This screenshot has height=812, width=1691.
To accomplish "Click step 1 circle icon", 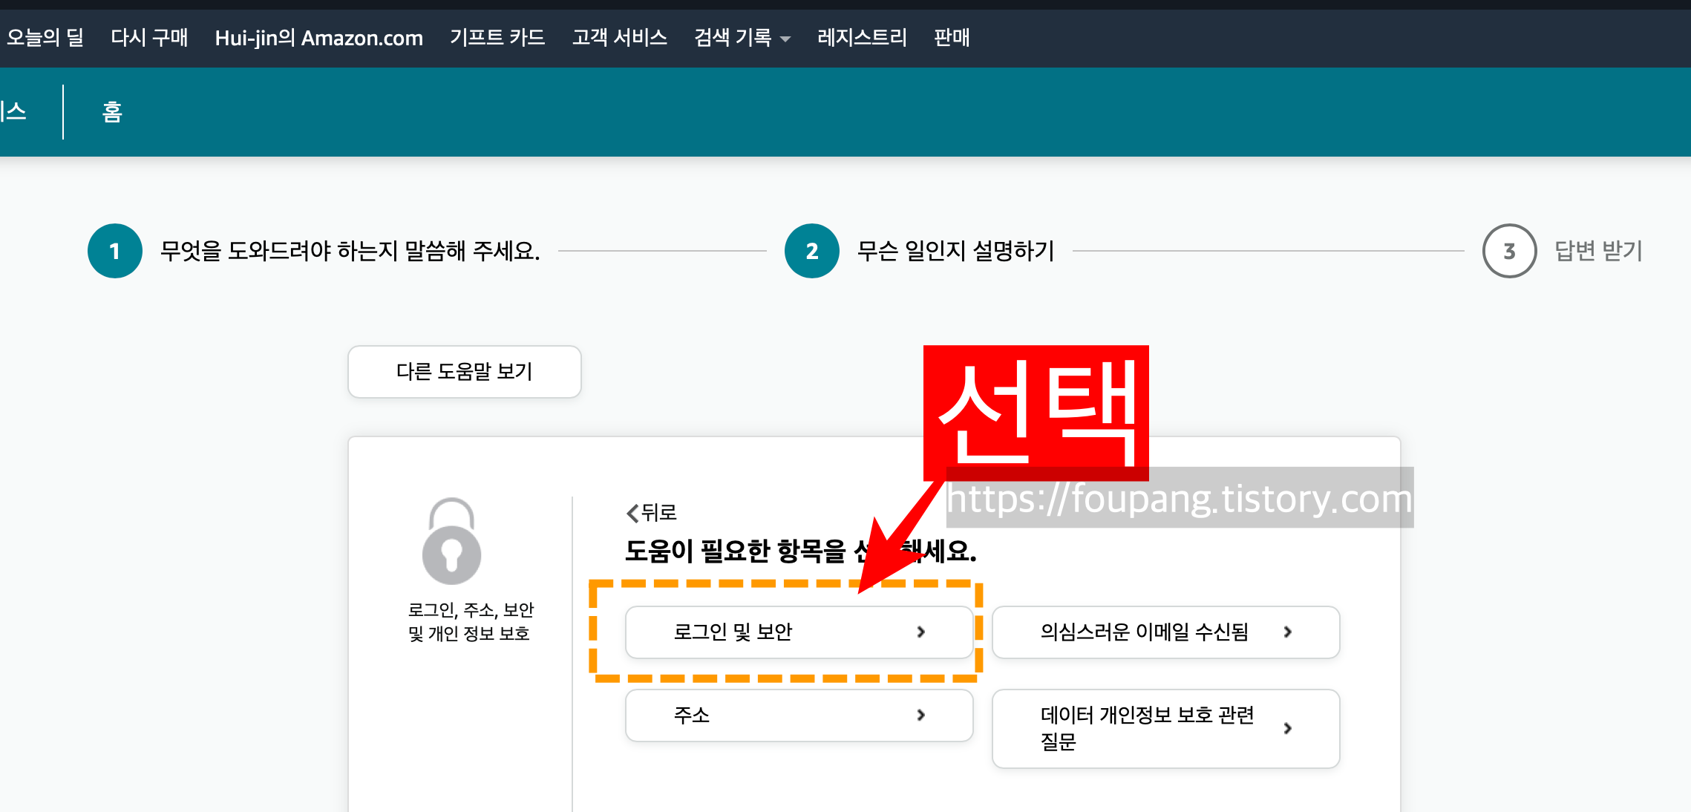I will coord(114,251).
